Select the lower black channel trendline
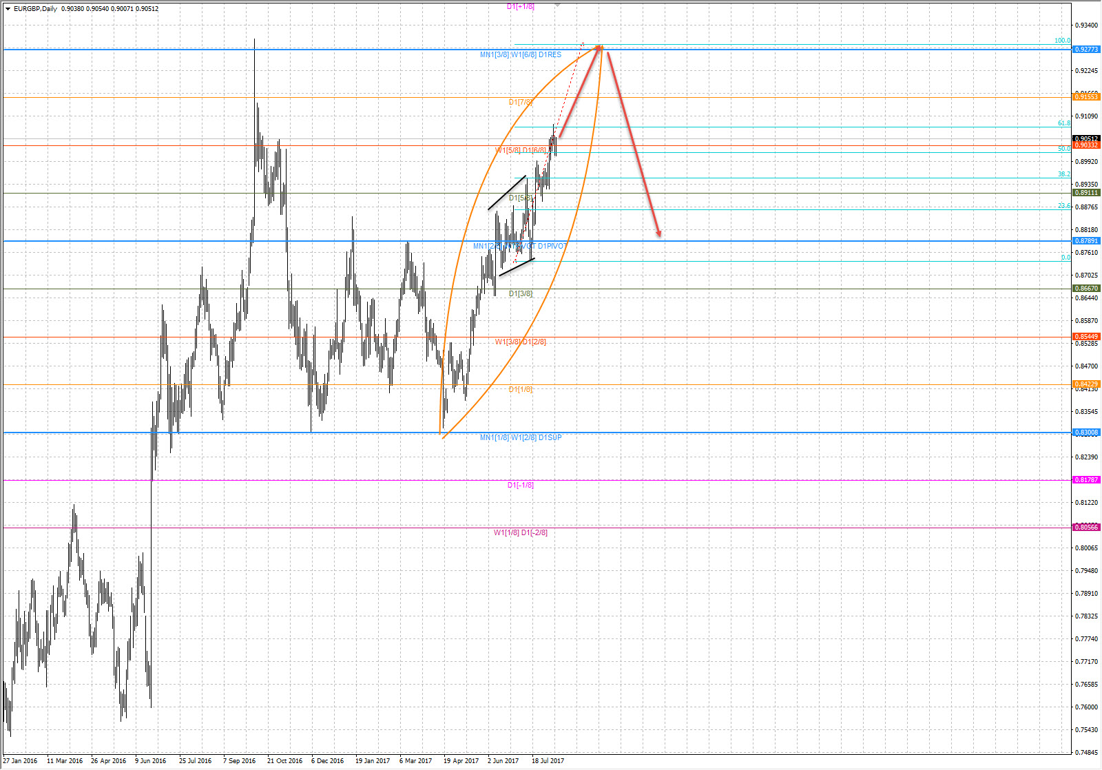1102x770 pixels. (x=517, y=267)
